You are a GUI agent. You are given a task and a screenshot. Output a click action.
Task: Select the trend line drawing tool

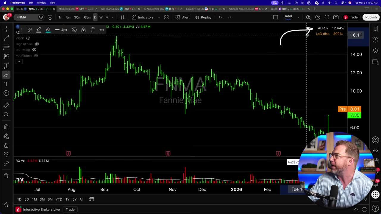(x=6, y=38)
